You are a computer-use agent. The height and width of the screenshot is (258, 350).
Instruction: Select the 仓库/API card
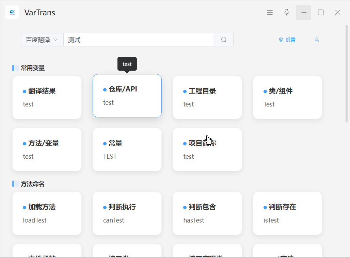click(x=127, y=96)
